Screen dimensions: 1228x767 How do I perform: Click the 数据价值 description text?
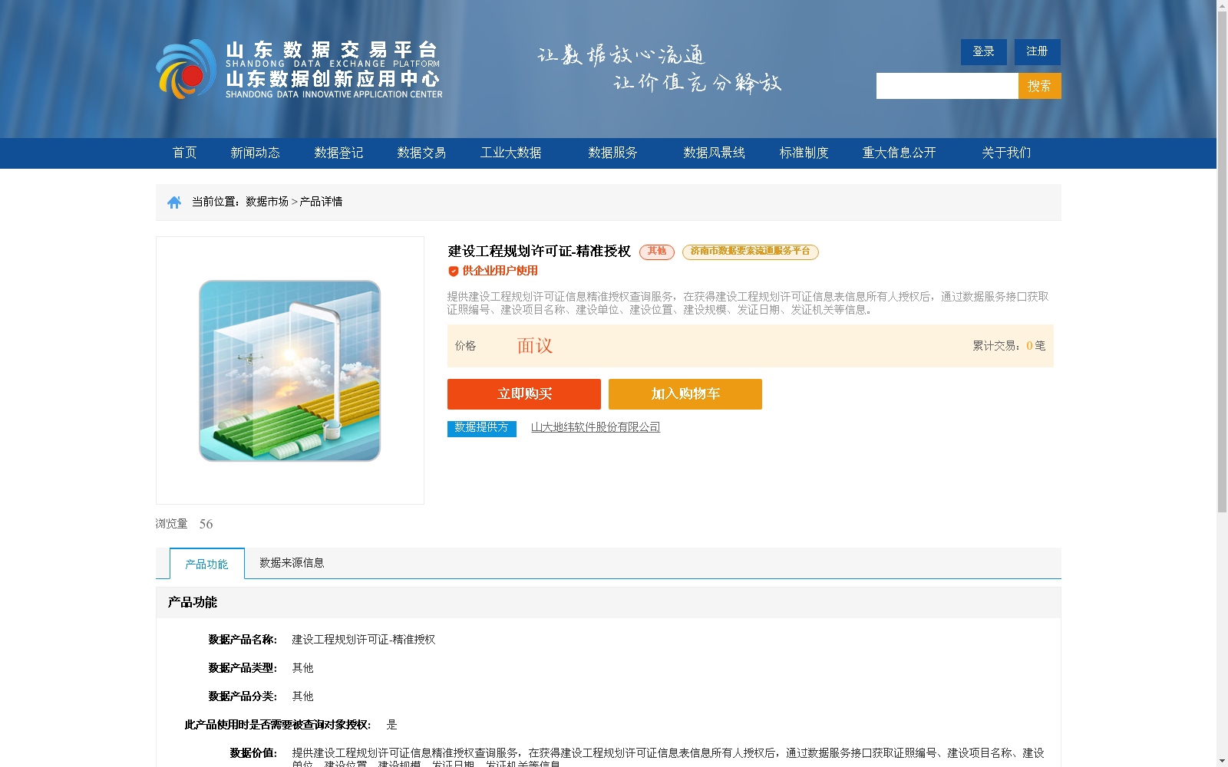coord(668,759)
